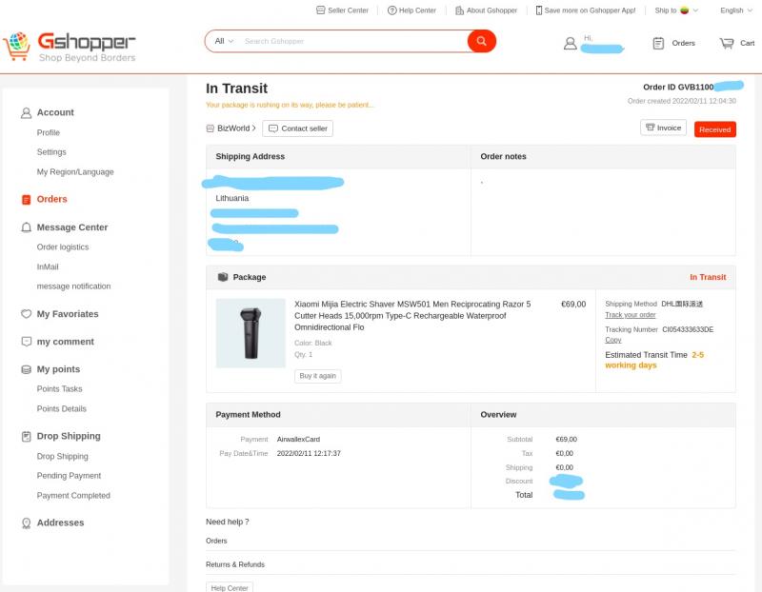This screenshot has width=762, height=592.
Task: Click the About Gshopper building icon
Action: tap(459, 10)
